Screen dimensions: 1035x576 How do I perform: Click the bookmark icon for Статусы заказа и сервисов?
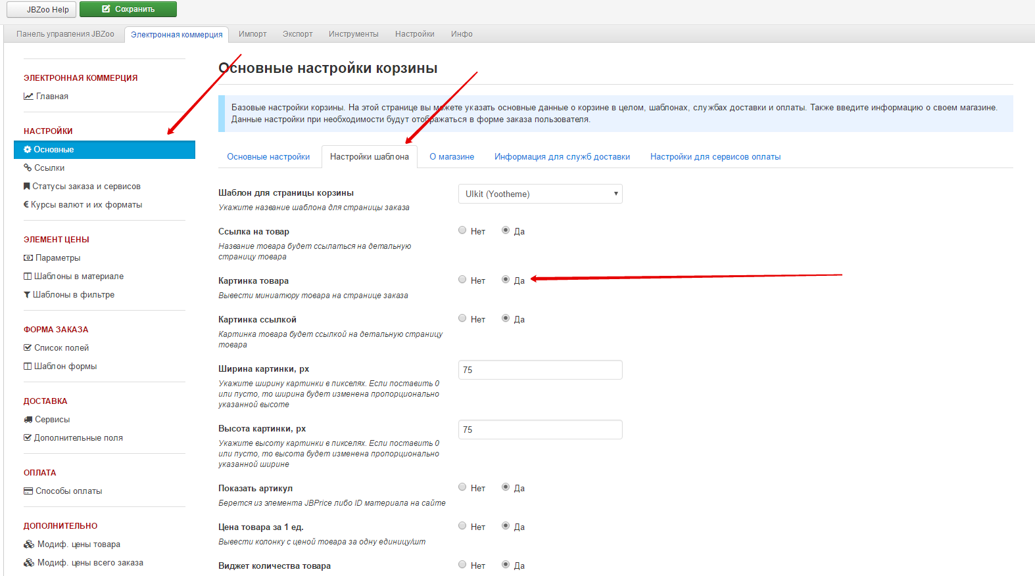click(27, 187)
